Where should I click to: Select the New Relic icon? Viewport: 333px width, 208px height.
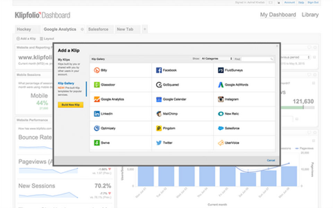point(221,114)
